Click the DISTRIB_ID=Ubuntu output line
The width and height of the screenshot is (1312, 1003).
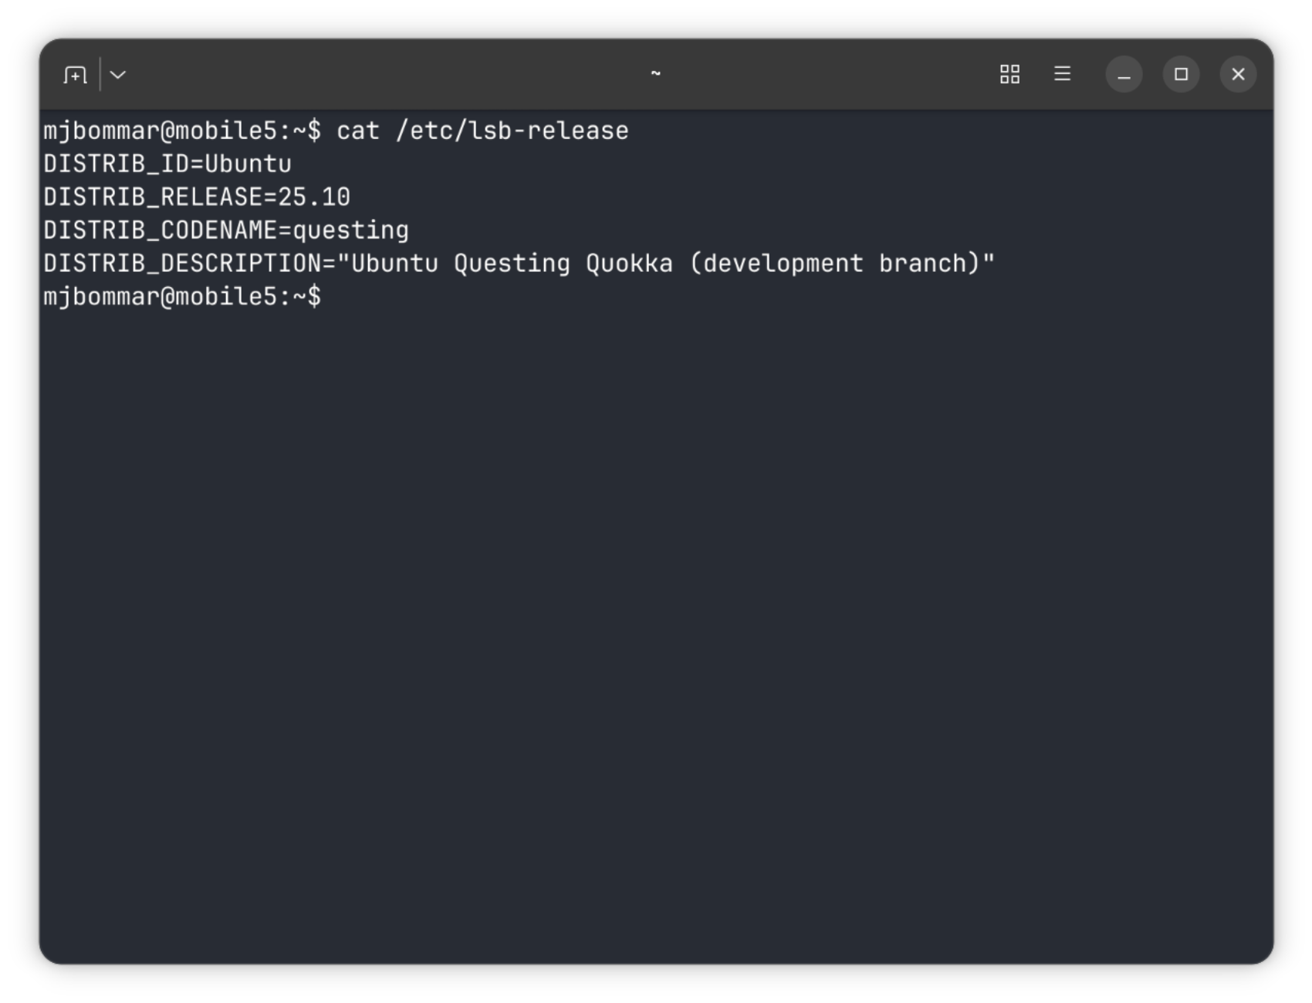click(167, 164)
